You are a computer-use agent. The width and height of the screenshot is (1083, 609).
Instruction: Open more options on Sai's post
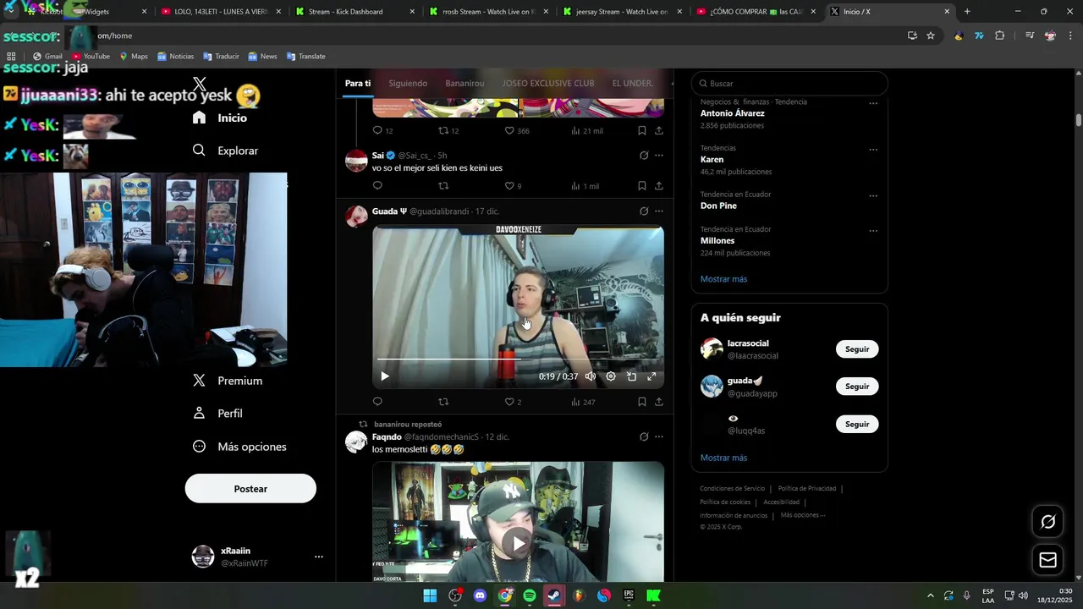[659, 156]
